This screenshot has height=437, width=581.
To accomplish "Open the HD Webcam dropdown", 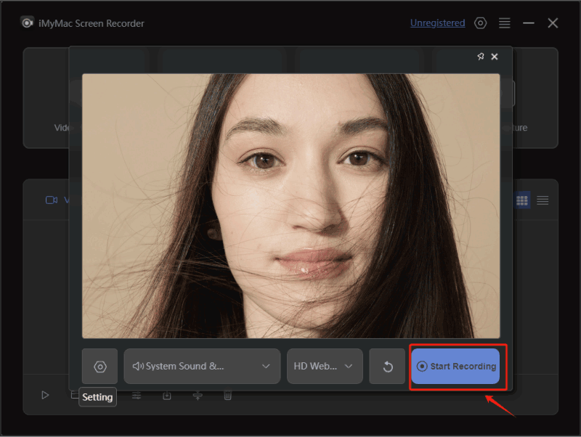I will 325,367.
